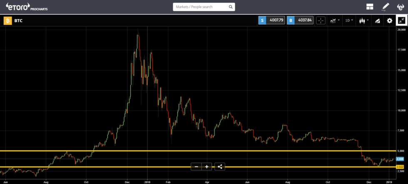Click the eToro ProCharts logo
The width and height of the screenshot is (408, 184).
[x=24, y=7]
